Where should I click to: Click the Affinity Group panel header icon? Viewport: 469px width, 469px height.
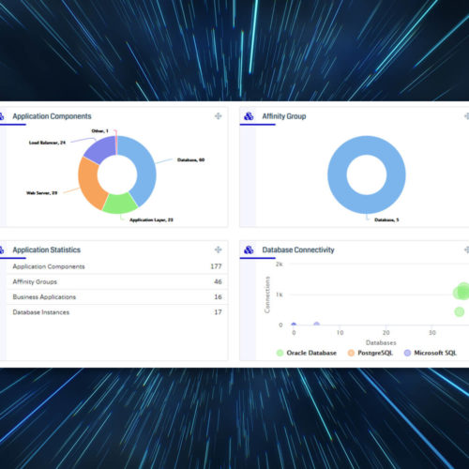249,116
